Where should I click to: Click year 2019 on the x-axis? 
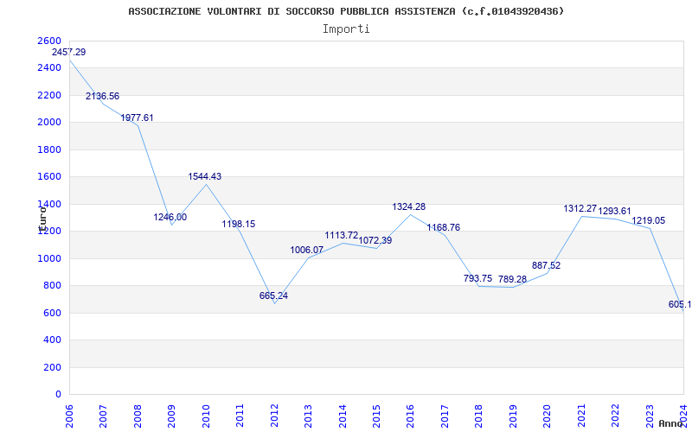pos(513,416)
